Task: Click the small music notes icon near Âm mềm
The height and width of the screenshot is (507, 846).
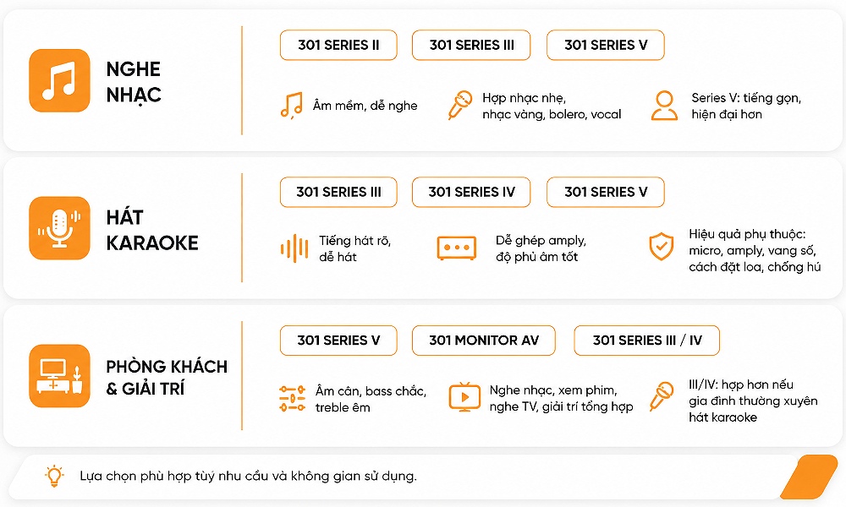Action: (x=291, y=106)
